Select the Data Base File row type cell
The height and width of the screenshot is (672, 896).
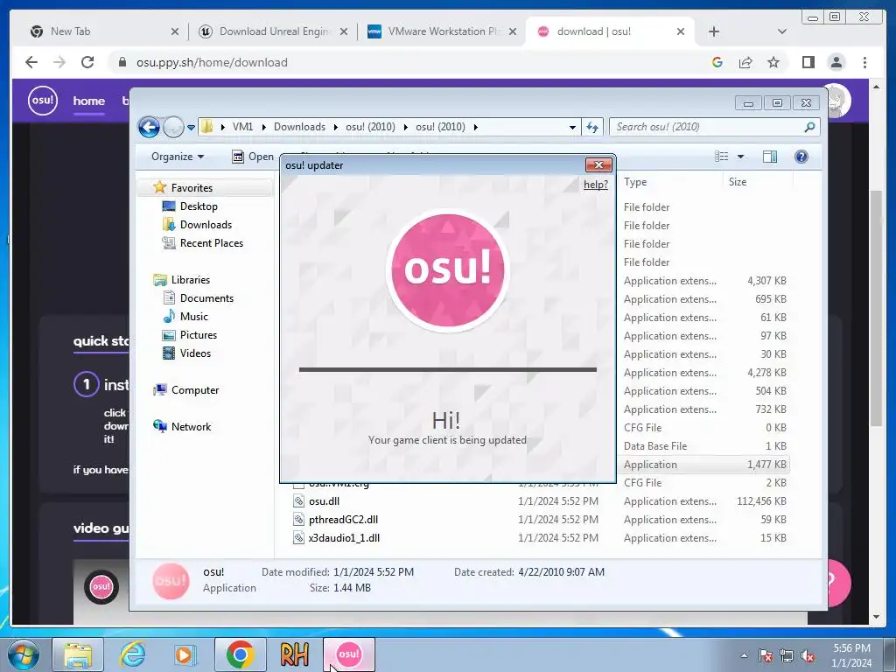point(654,445)
